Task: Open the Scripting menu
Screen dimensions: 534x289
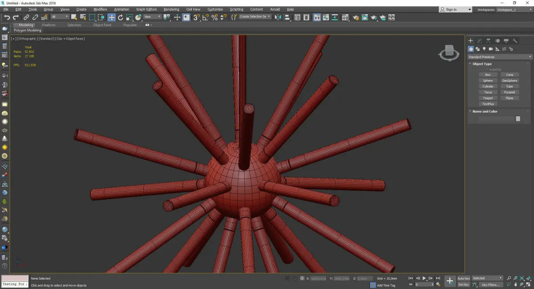Action: coord(236,9)
